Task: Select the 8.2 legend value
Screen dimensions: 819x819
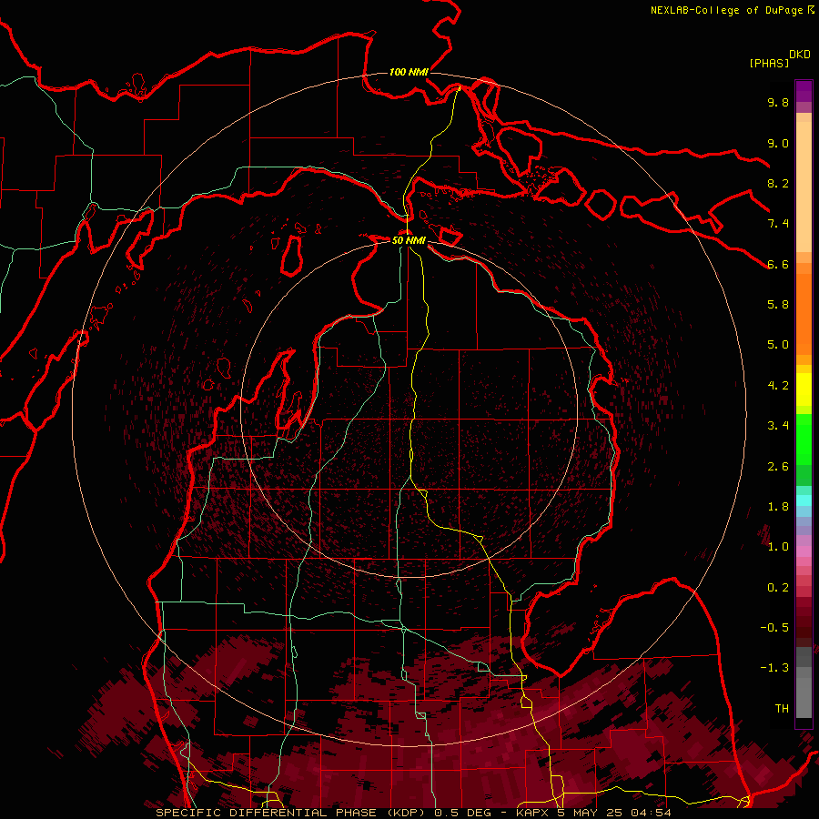Action: click(x=778, y=183)
